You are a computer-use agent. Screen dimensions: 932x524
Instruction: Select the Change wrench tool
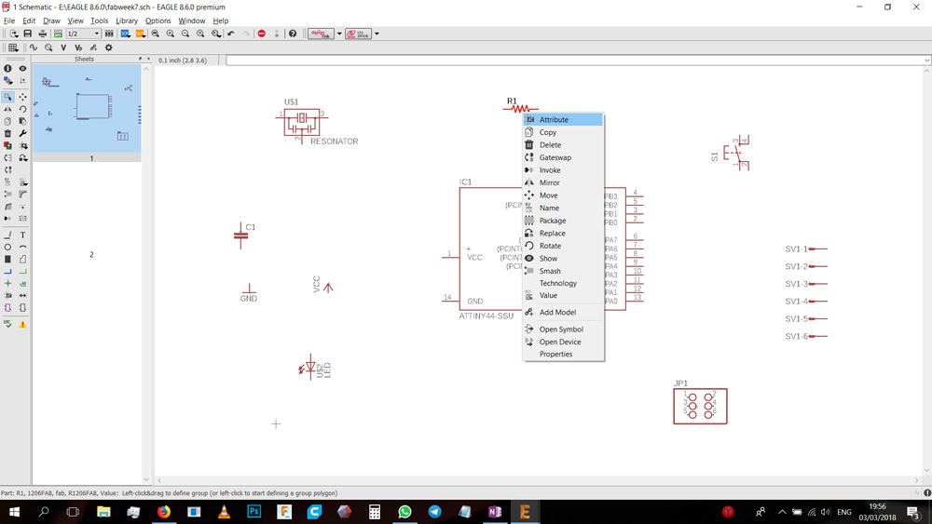tap(22, 133)
